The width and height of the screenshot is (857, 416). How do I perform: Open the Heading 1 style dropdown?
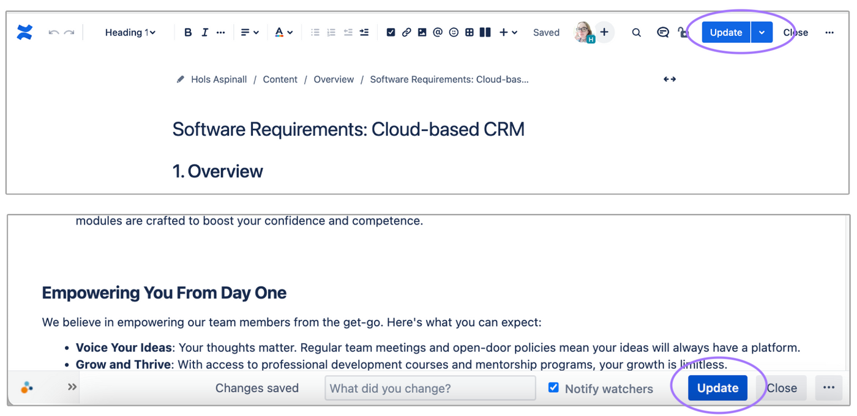click(130, 32)
